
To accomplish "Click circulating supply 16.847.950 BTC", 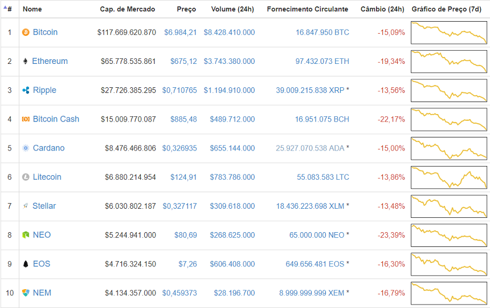I will [x=322, y=33].
